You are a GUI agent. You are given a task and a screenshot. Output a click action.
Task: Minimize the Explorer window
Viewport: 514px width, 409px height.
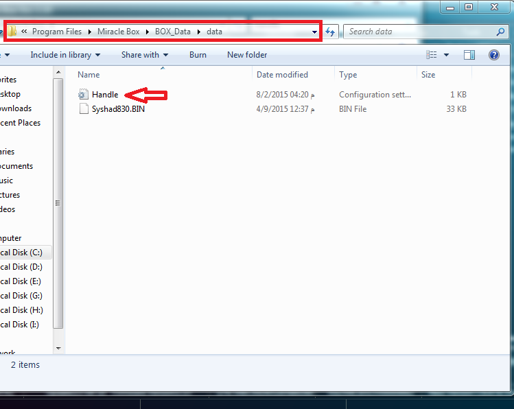[x=450, y=7]
